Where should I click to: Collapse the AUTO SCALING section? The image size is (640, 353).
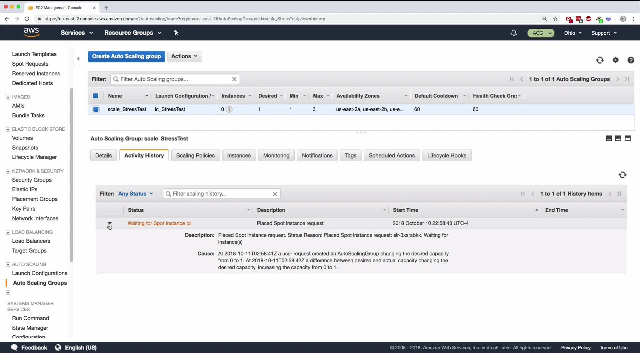click(x=8, y=264)
